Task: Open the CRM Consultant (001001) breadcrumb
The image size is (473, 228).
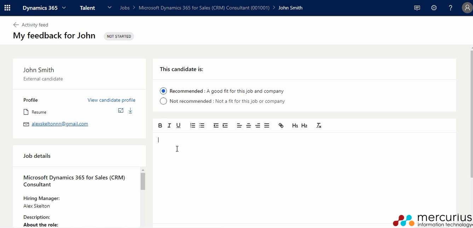Action: 204,8
